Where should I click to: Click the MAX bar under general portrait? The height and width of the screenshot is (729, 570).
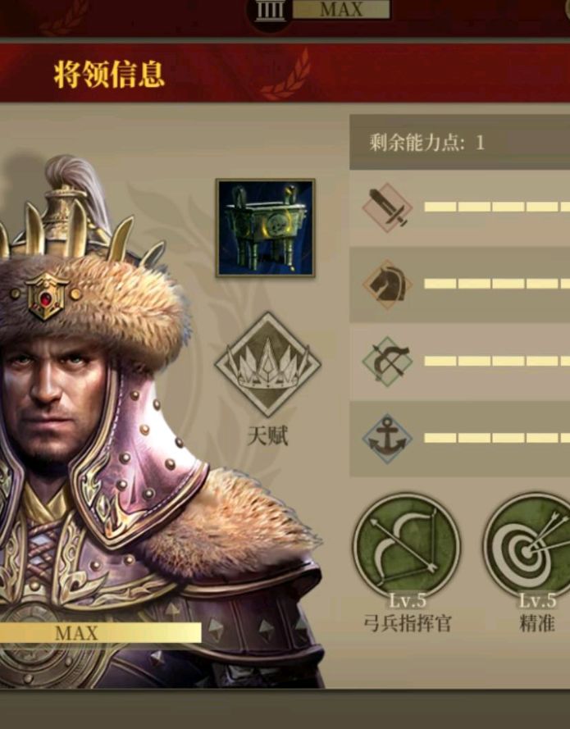click(100, 633)
